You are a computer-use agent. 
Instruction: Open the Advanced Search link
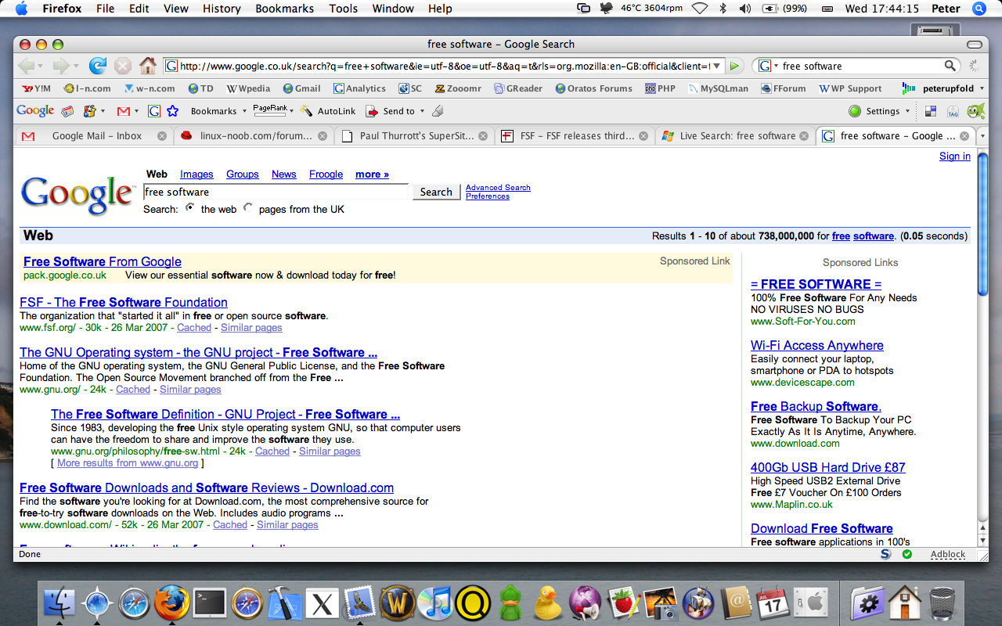498,188
